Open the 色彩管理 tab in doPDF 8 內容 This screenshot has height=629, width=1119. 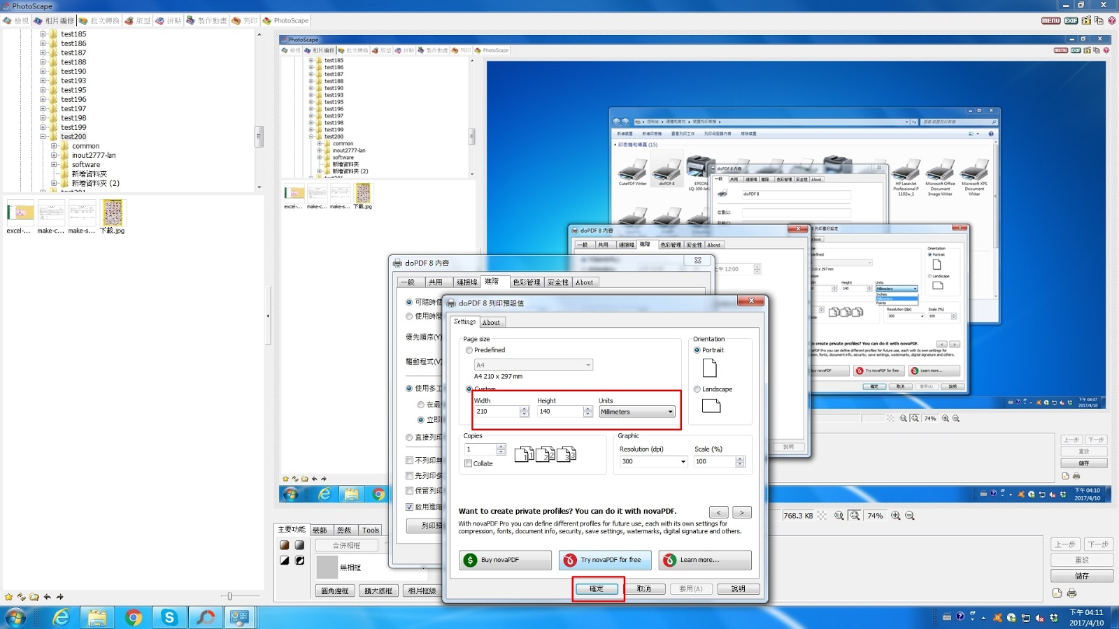coord(527,282)
